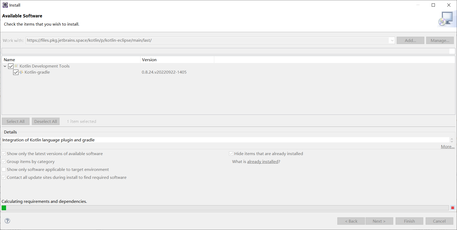
Task: Close the Install window
Action: (x=449, y=5)
